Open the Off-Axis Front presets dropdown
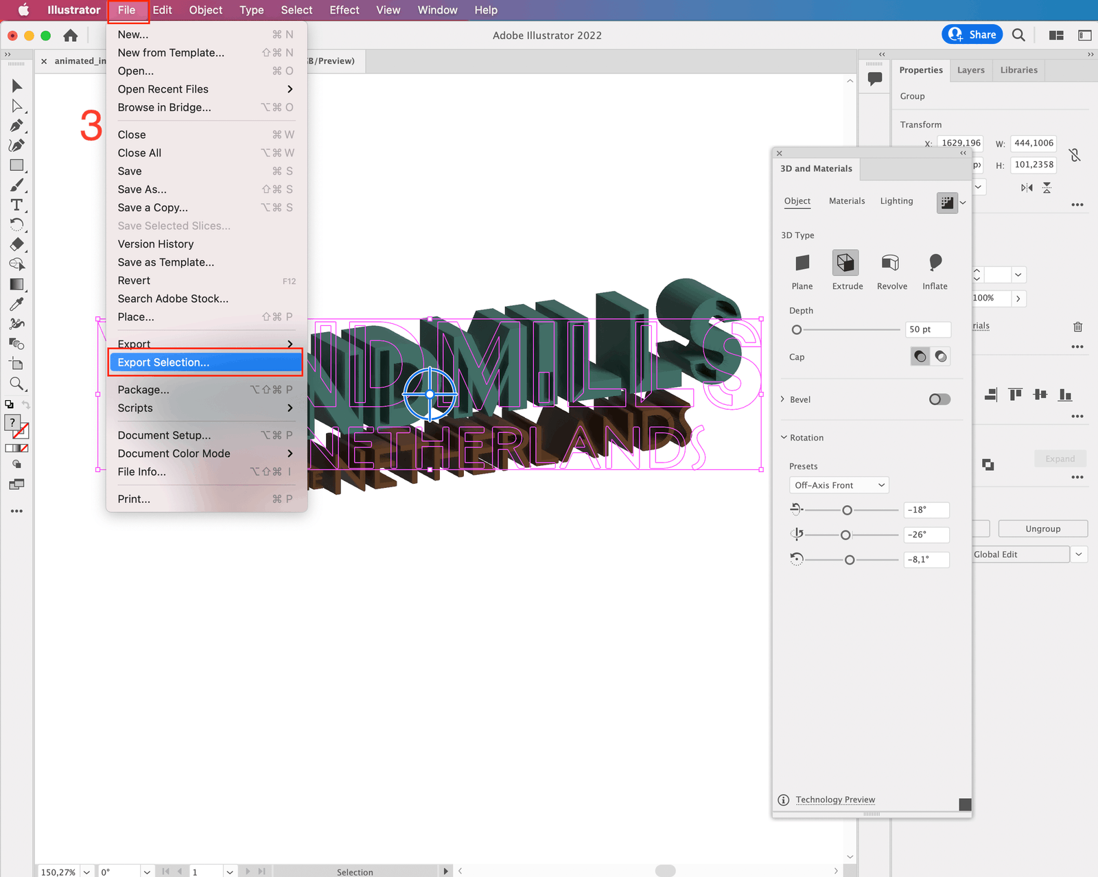Viewport: 1098px width, 877px height. tap(839, 484)
